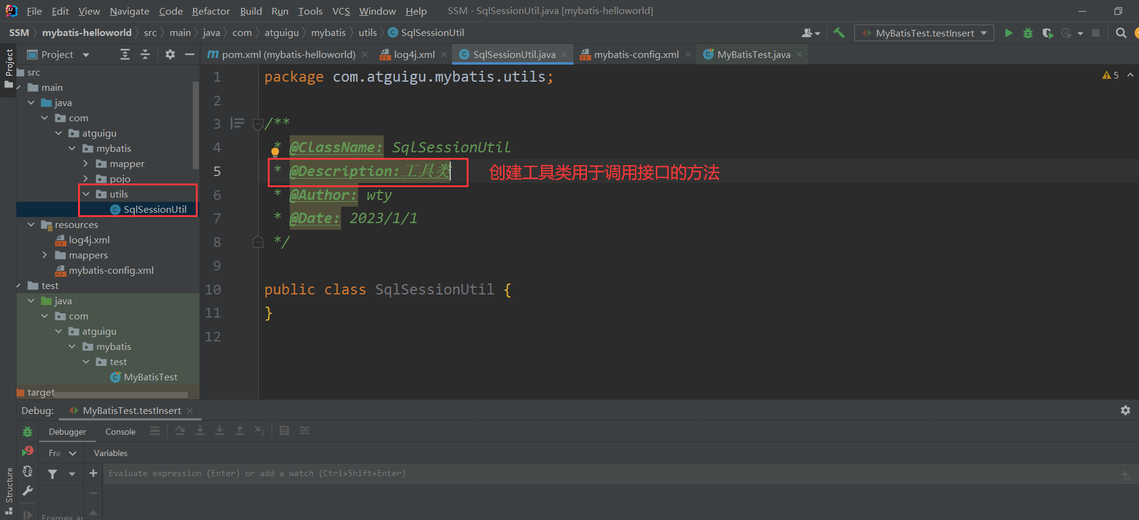Click mybatis-helloworld breadcrumb

pos(87,33)
